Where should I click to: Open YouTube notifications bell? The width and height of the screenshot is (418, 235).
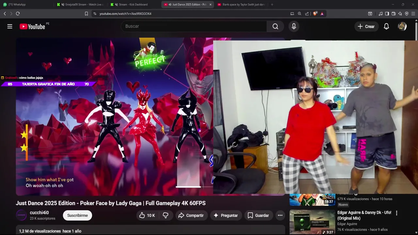pyautogui.click(x=386, y=26)
